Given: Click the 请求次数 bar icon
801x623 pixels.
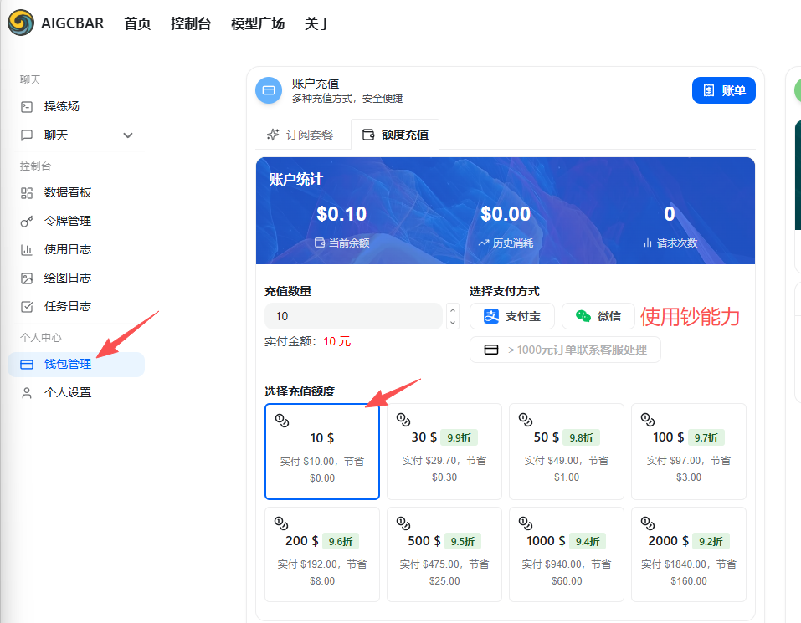Looking at the screenshot, I should pyautogui.click(x=648, y=243).
